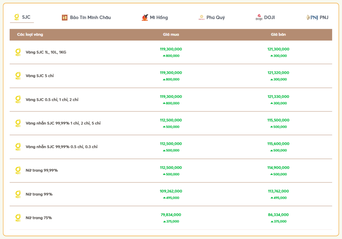Image resolution: width=342 pixels, height=239 pixels.
Task: Click the DOJI logo icon
Action: pos(259,17)
